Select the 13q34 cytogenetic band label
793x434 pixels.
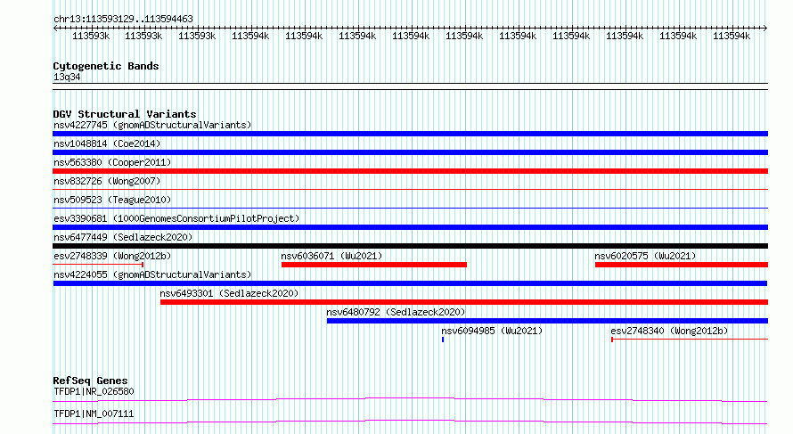(x=67, y=78)
